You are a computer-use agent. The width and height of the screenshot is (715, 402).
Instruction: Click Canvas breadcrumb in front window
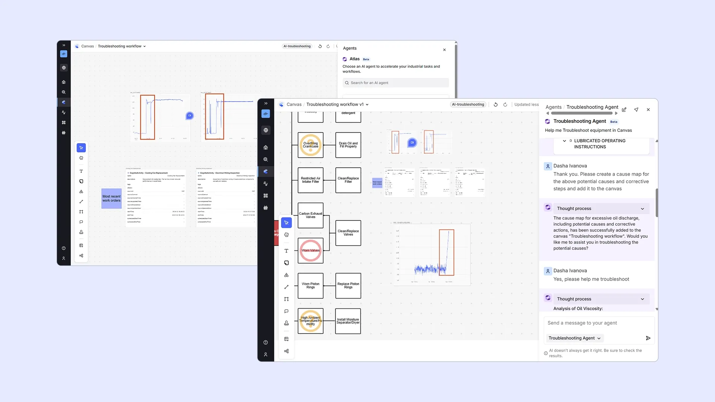point(294,105)
